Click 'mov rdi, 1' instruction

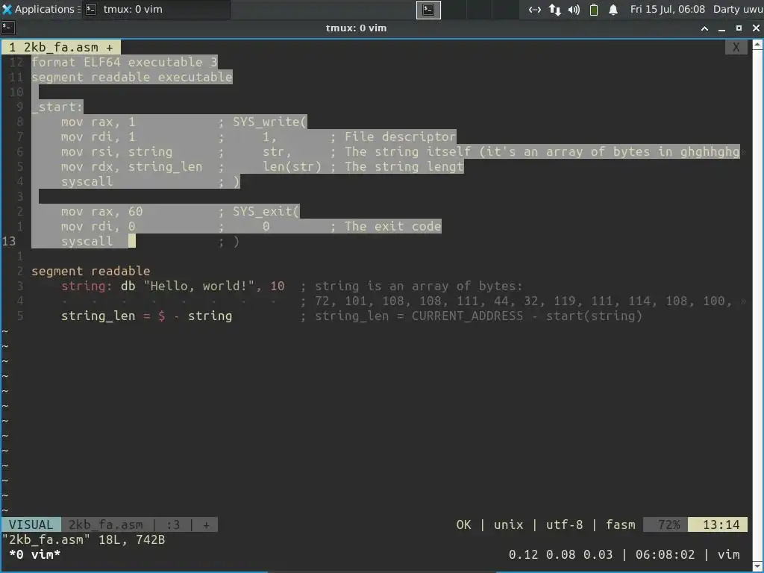[98, 137]
